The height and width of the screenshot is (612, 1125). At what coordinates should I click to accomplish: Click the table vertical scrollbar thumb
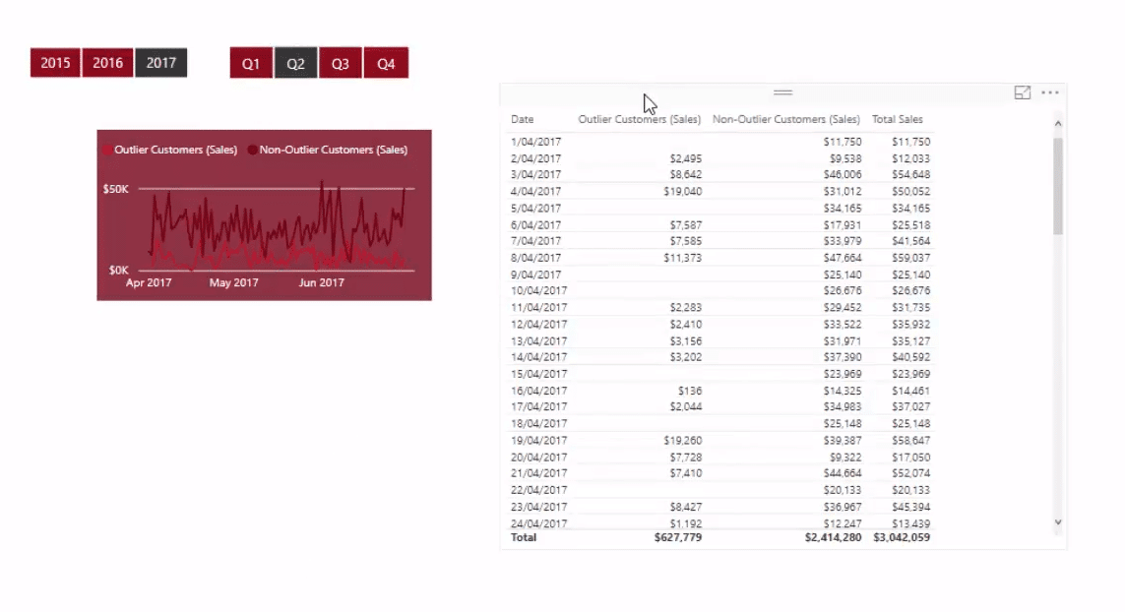[x=1057, y=186]
